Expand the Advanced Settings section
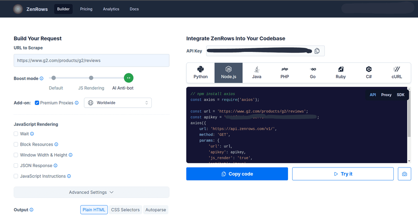418x219 pixels. point(92,192)
